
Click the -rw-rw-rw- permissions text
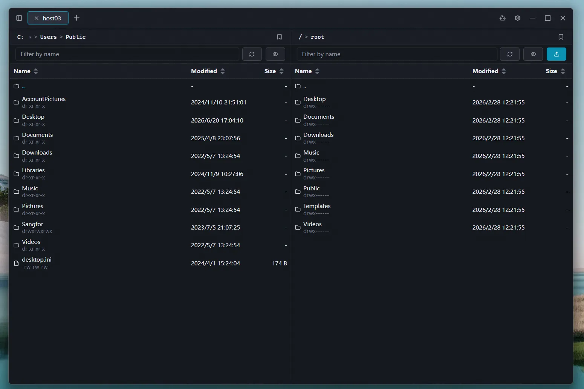tap(36, 267)
